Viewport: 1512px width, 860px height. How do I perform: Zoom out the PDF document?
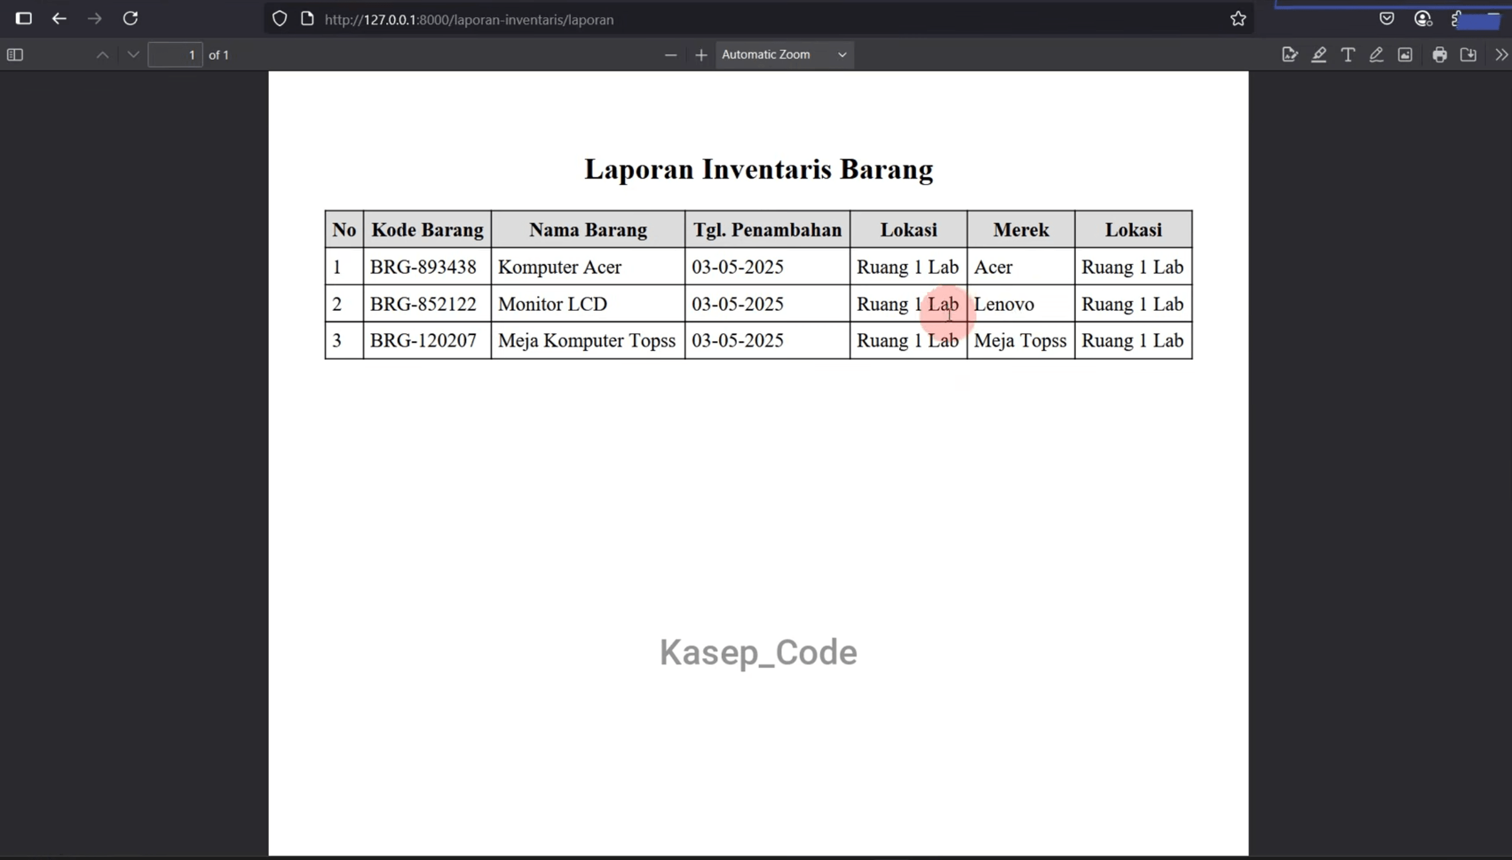[x=670, y=55]
